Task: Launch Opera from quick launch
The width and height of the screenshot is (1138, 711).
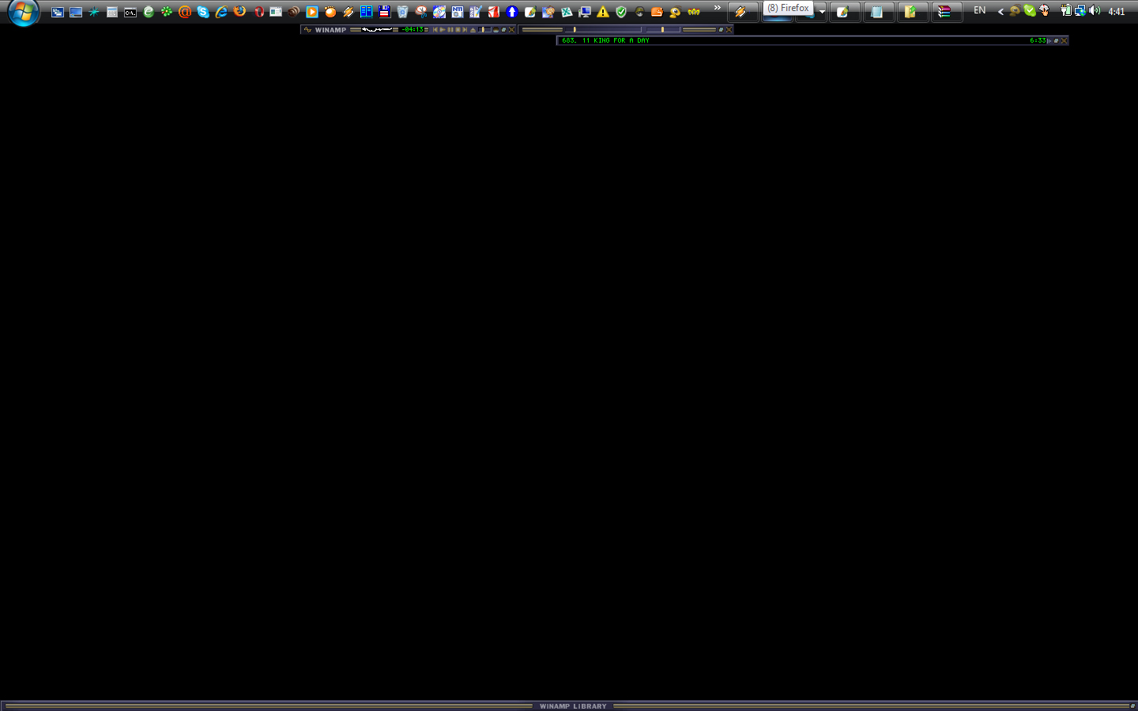Action: 258,12
